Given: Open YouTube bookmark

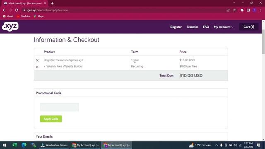Looking at the screenshot, I should [23, 16].
